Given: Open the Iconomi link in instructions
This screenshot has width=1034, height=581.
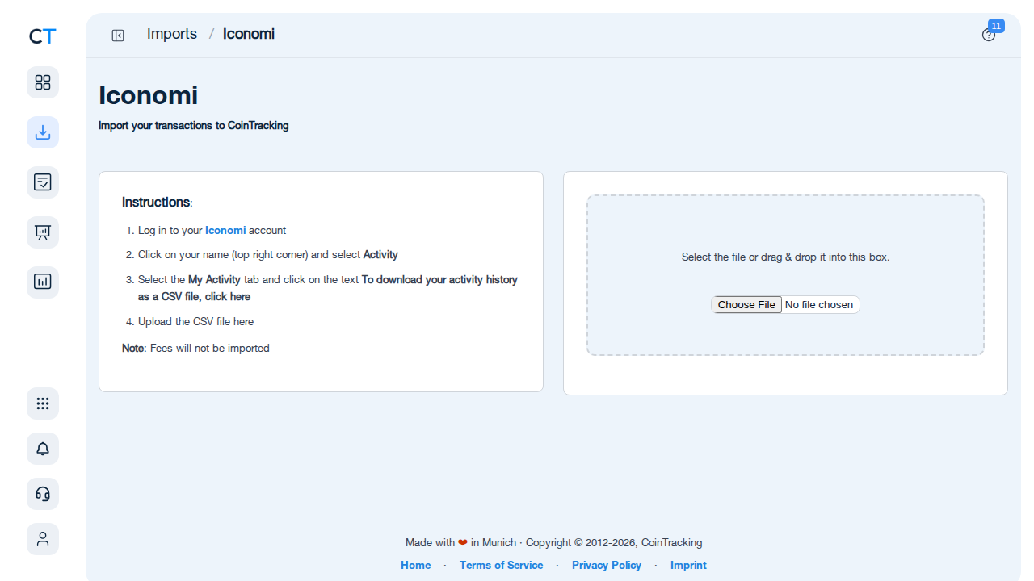Looking at the screenshot, I should pyautogui.click(x=225, y=230).
